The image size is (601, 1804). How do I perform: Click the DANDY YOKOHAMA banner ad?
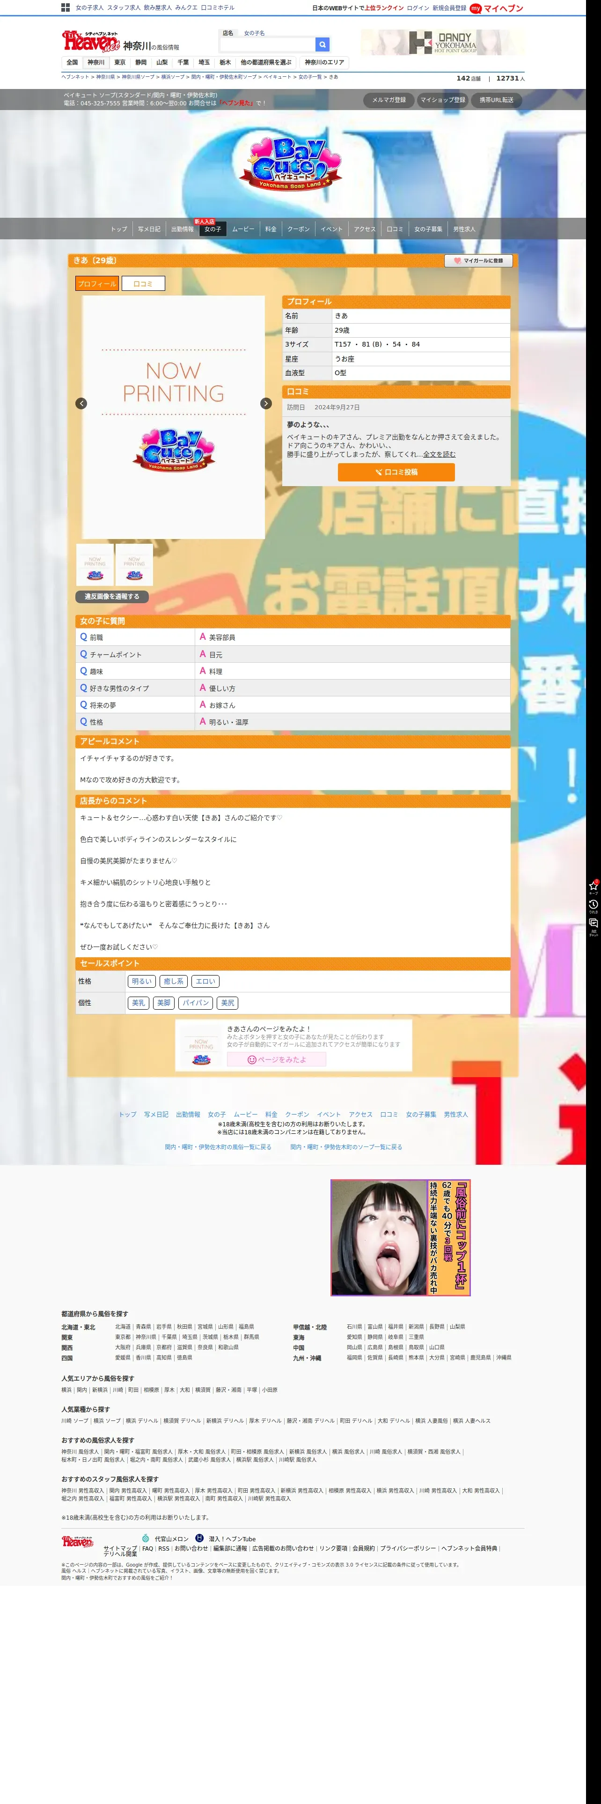442,42
